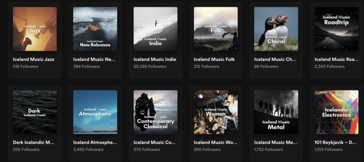The image size is (364, 162).
Task: Open the Roadtrip playlist cover art
Action: pyautogui.click(x=337, y=29)
